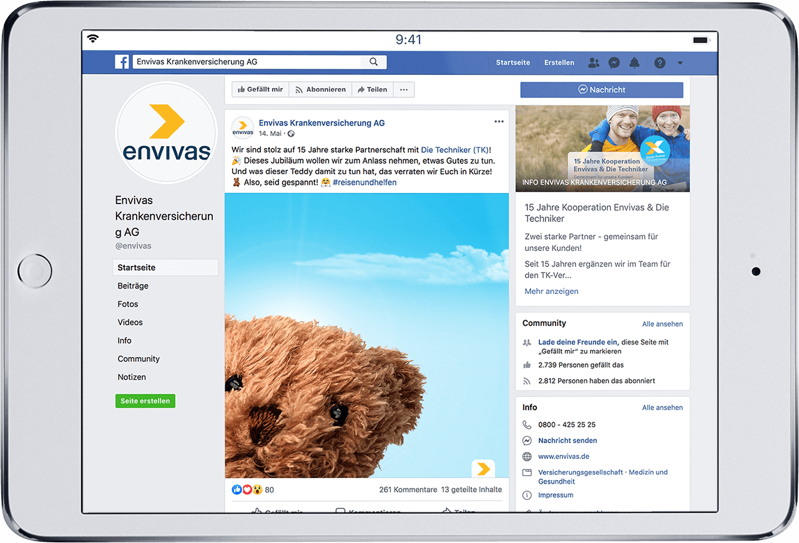Screen dimensions: 799x543
Task: Open the page actions three-dot button
Action: pos(404,89)
